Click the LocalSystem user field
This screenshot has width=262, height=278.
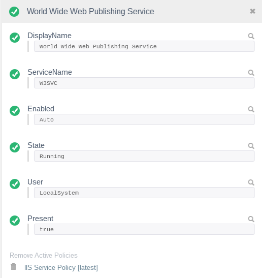(144, 193)
